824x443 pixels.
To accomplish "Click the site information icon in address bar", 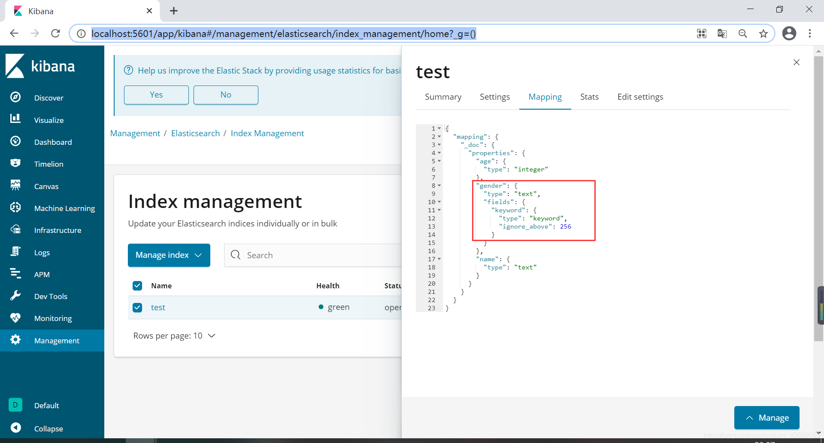I will pyautogui.click(x=81, y=34).
